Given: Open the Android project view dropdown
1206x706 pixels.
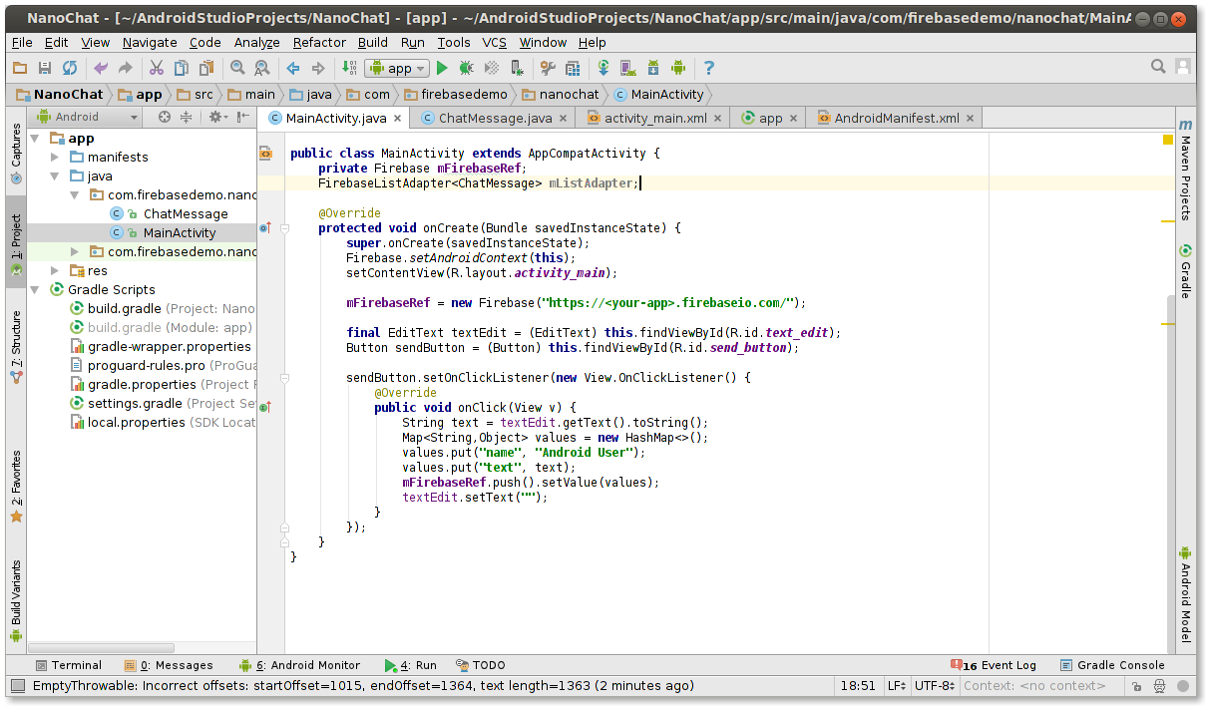Looking at the screenshot, I should tap(89, 118).
